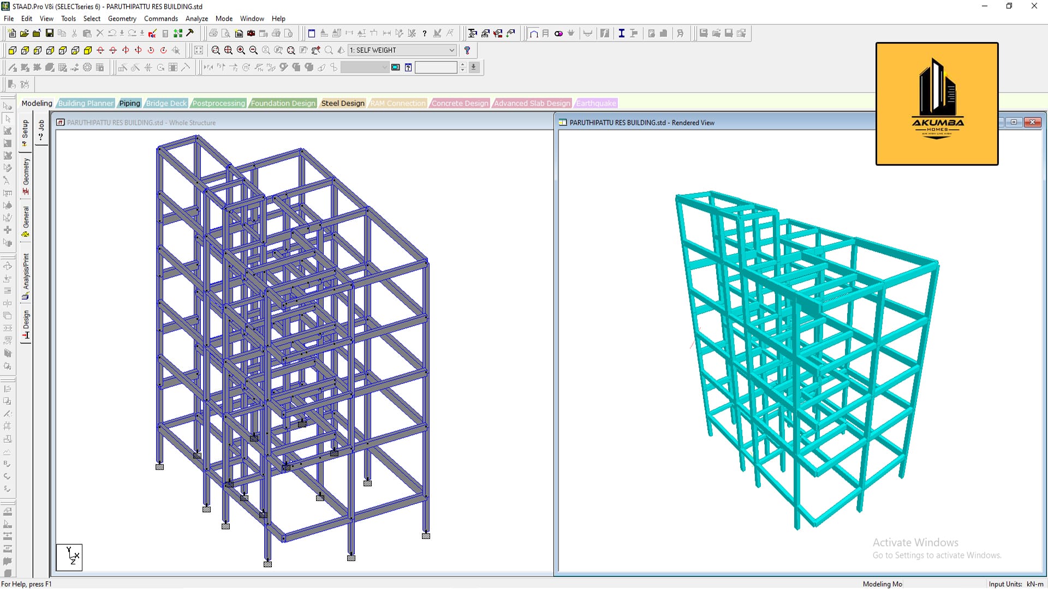Open the Geometry menu
Viewport: 1048px width, 589px height.
click(x=122, y=19)
